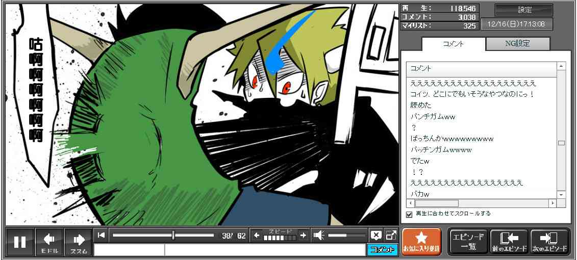Go to the next episode
Screen dimensions: 577x260
click(x=549, y=241)
